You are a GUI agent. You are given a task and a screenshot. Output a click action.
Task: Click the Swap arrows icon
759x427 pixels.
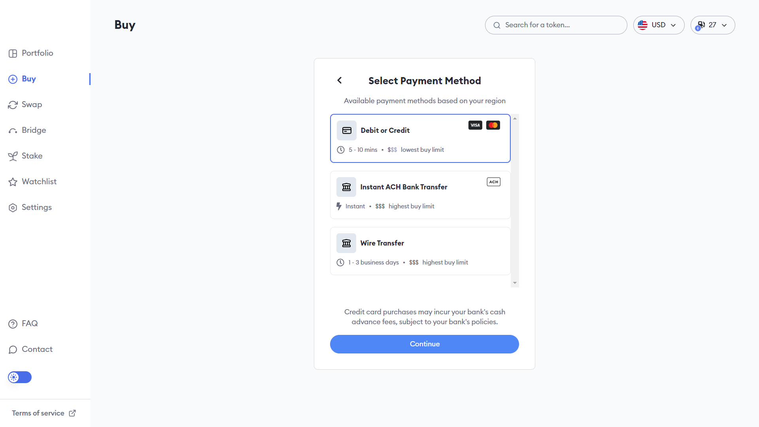point(13,105)
